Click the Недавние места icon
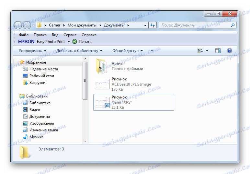This screenshot has height=174, width=250. (x=25, y=69)
